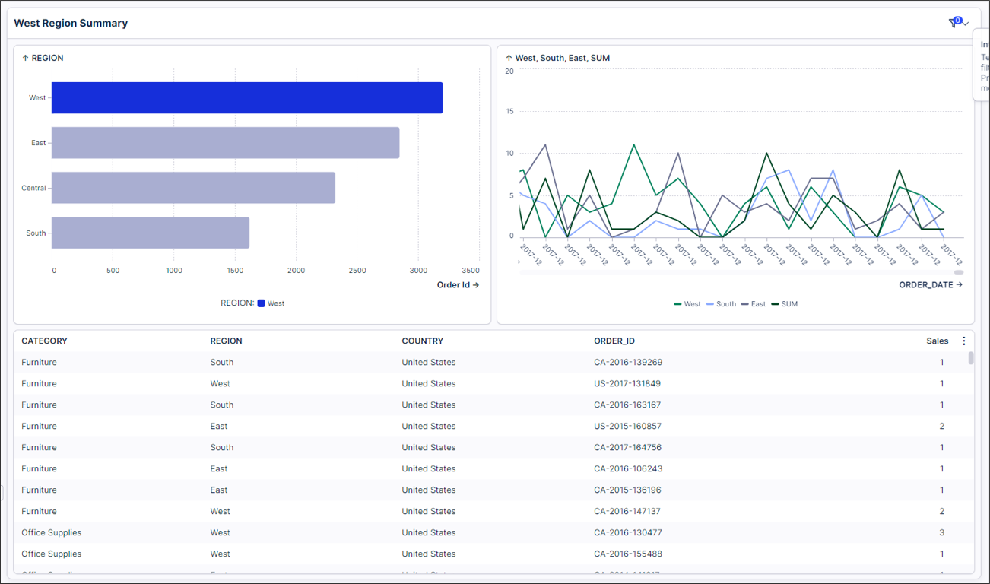Sort by the Sales column header
The width and height of the screenshot is (990, 584).
pos(937,341)
